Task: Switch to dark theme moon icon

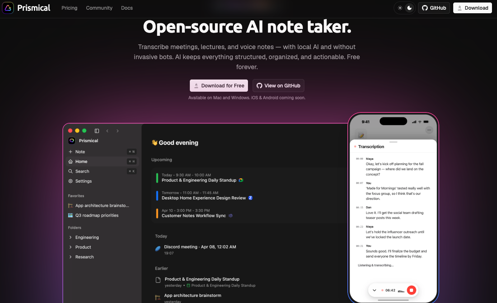Action: pyautogui.click(x=409, y=8)
